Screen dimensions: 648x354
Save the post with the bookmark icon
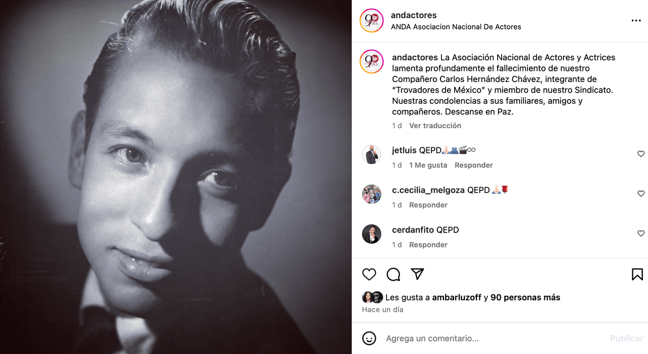click(636, 274)
